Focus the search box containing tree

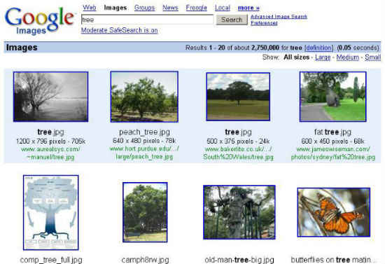pos(147,20)
